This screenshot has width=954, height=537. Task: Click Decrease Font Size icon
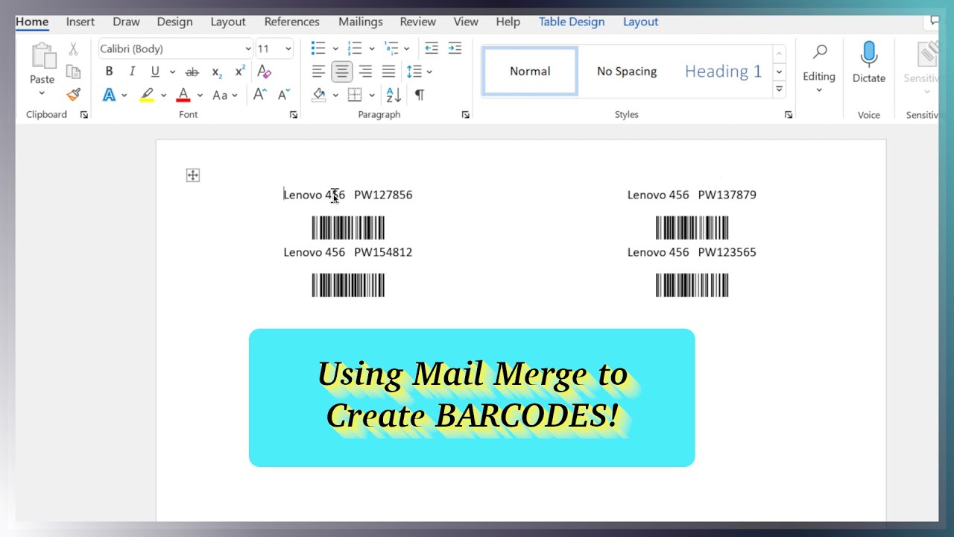pyautogui.click(x=283, y=95)
